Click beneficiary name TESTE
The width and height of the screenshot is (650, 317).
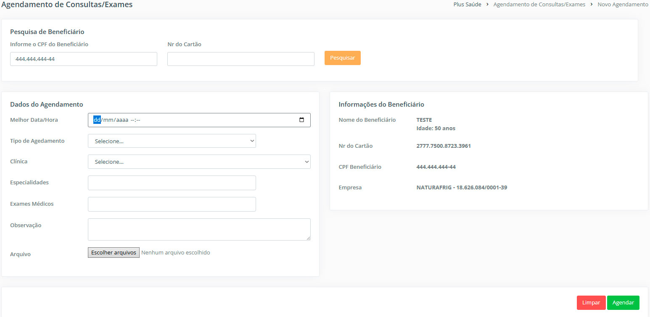click(424, 120)
